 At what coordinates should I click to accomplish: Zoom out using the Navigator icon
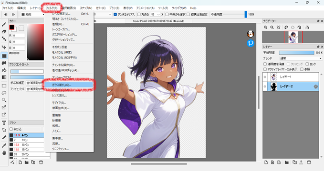(x=272, y=28)
